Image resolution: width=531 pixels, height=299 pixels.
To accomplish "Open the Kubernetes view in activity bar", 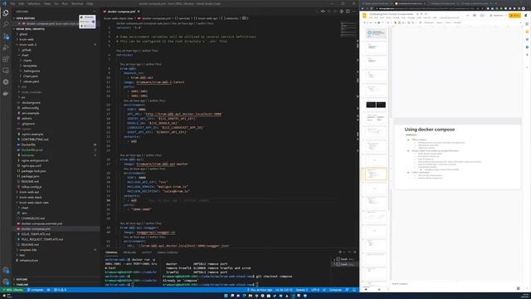I will pos(6,82).
